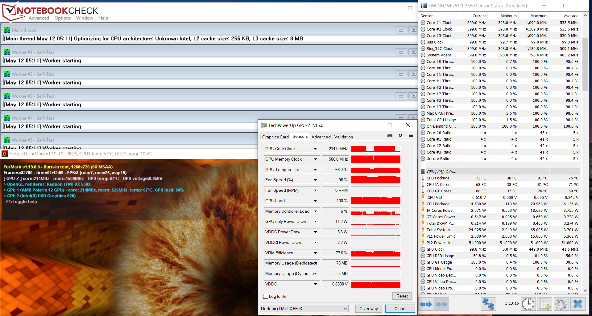Minimize the Worker #3 Self-Test sub-window
This screenshot has height=316, width=592.
pos(401,96)
